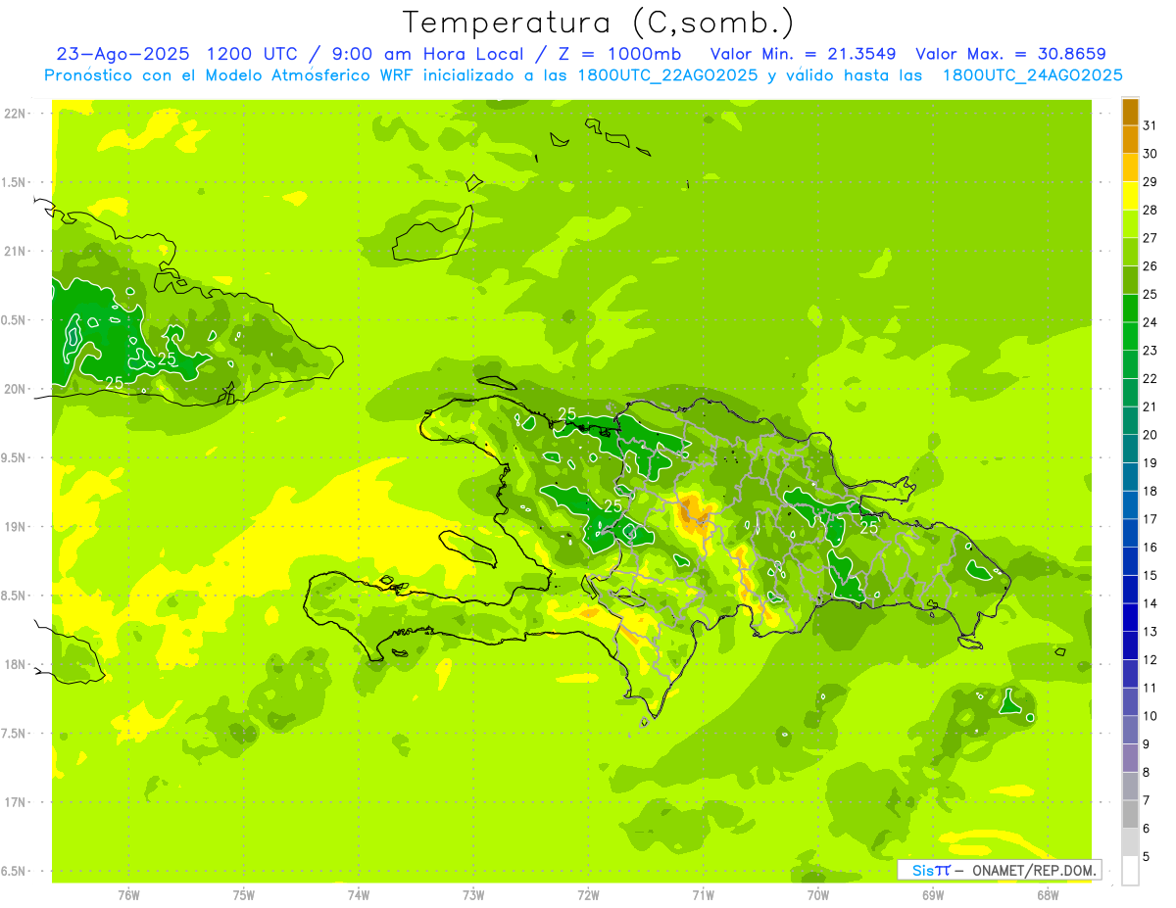The width and height of the screenshot is (1176, 908).
Task: Click the title 'Temperatura (C,somb.)'
Action: [597, 24]
